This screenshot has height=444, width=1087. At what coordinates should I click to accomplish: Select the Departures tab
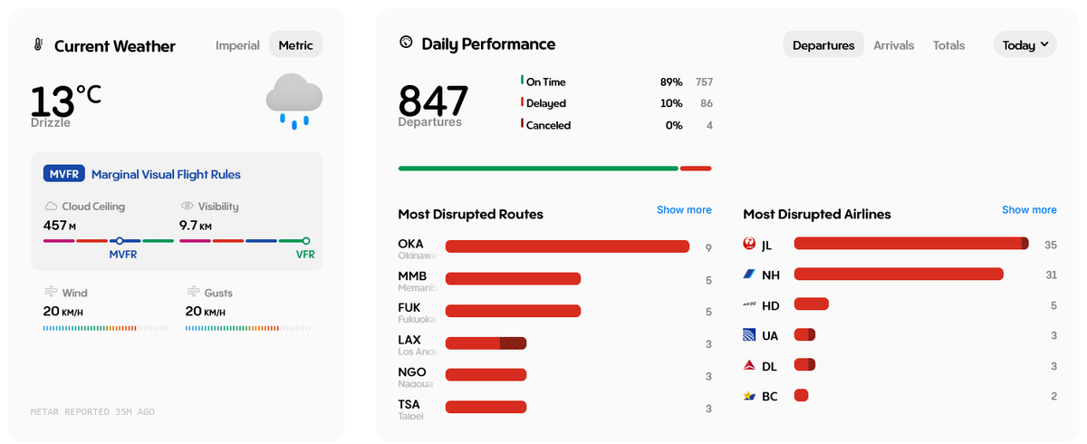point(823,45)
